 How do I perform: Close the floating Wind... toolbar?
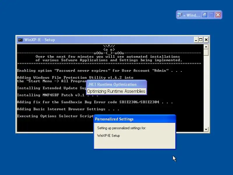[x=218, y=15]
